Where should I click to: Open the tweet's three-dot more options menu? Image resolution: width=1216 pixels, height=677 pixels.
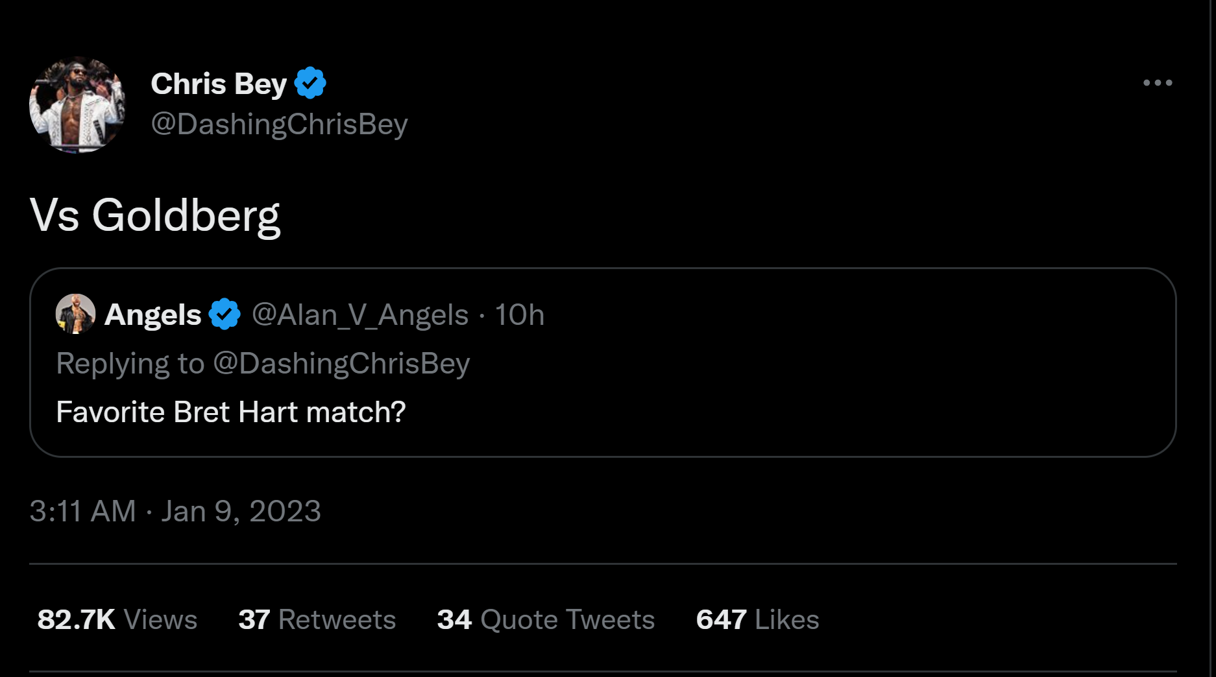pos(1158,83)
